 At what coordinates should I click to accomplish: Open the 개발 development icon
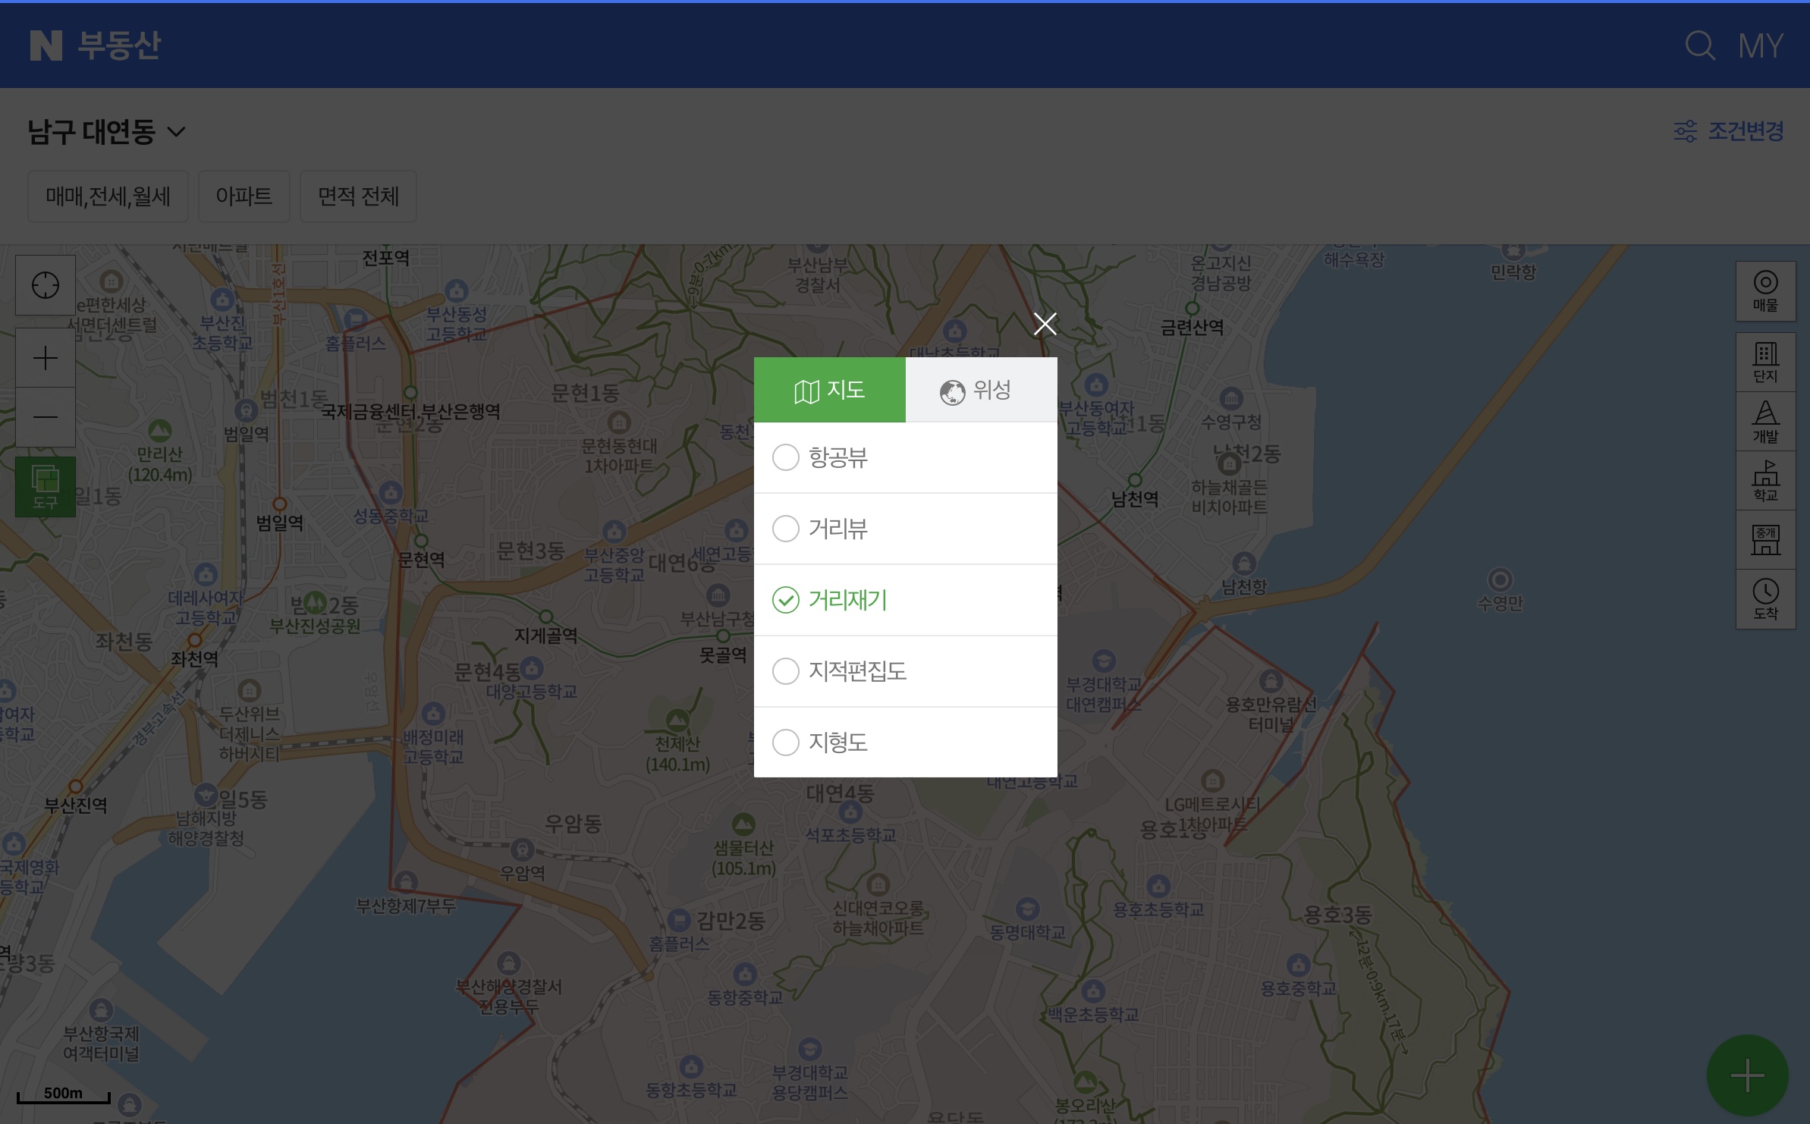1765,422
